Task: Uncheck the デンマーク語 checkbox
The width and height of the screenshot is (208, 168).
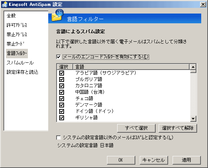Action: (61, 105)
